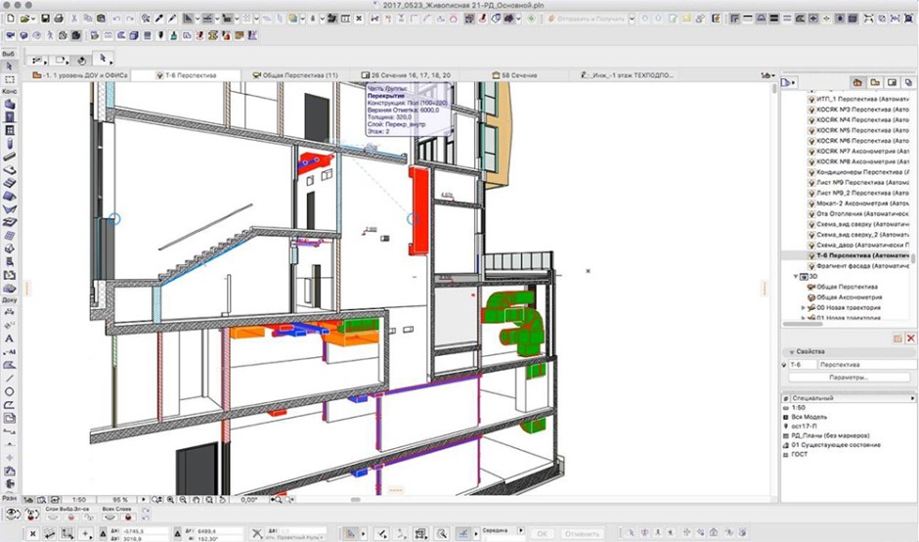
Task: Pick the eyedropper tool in the top toolbar
Action: pos(160,19)
